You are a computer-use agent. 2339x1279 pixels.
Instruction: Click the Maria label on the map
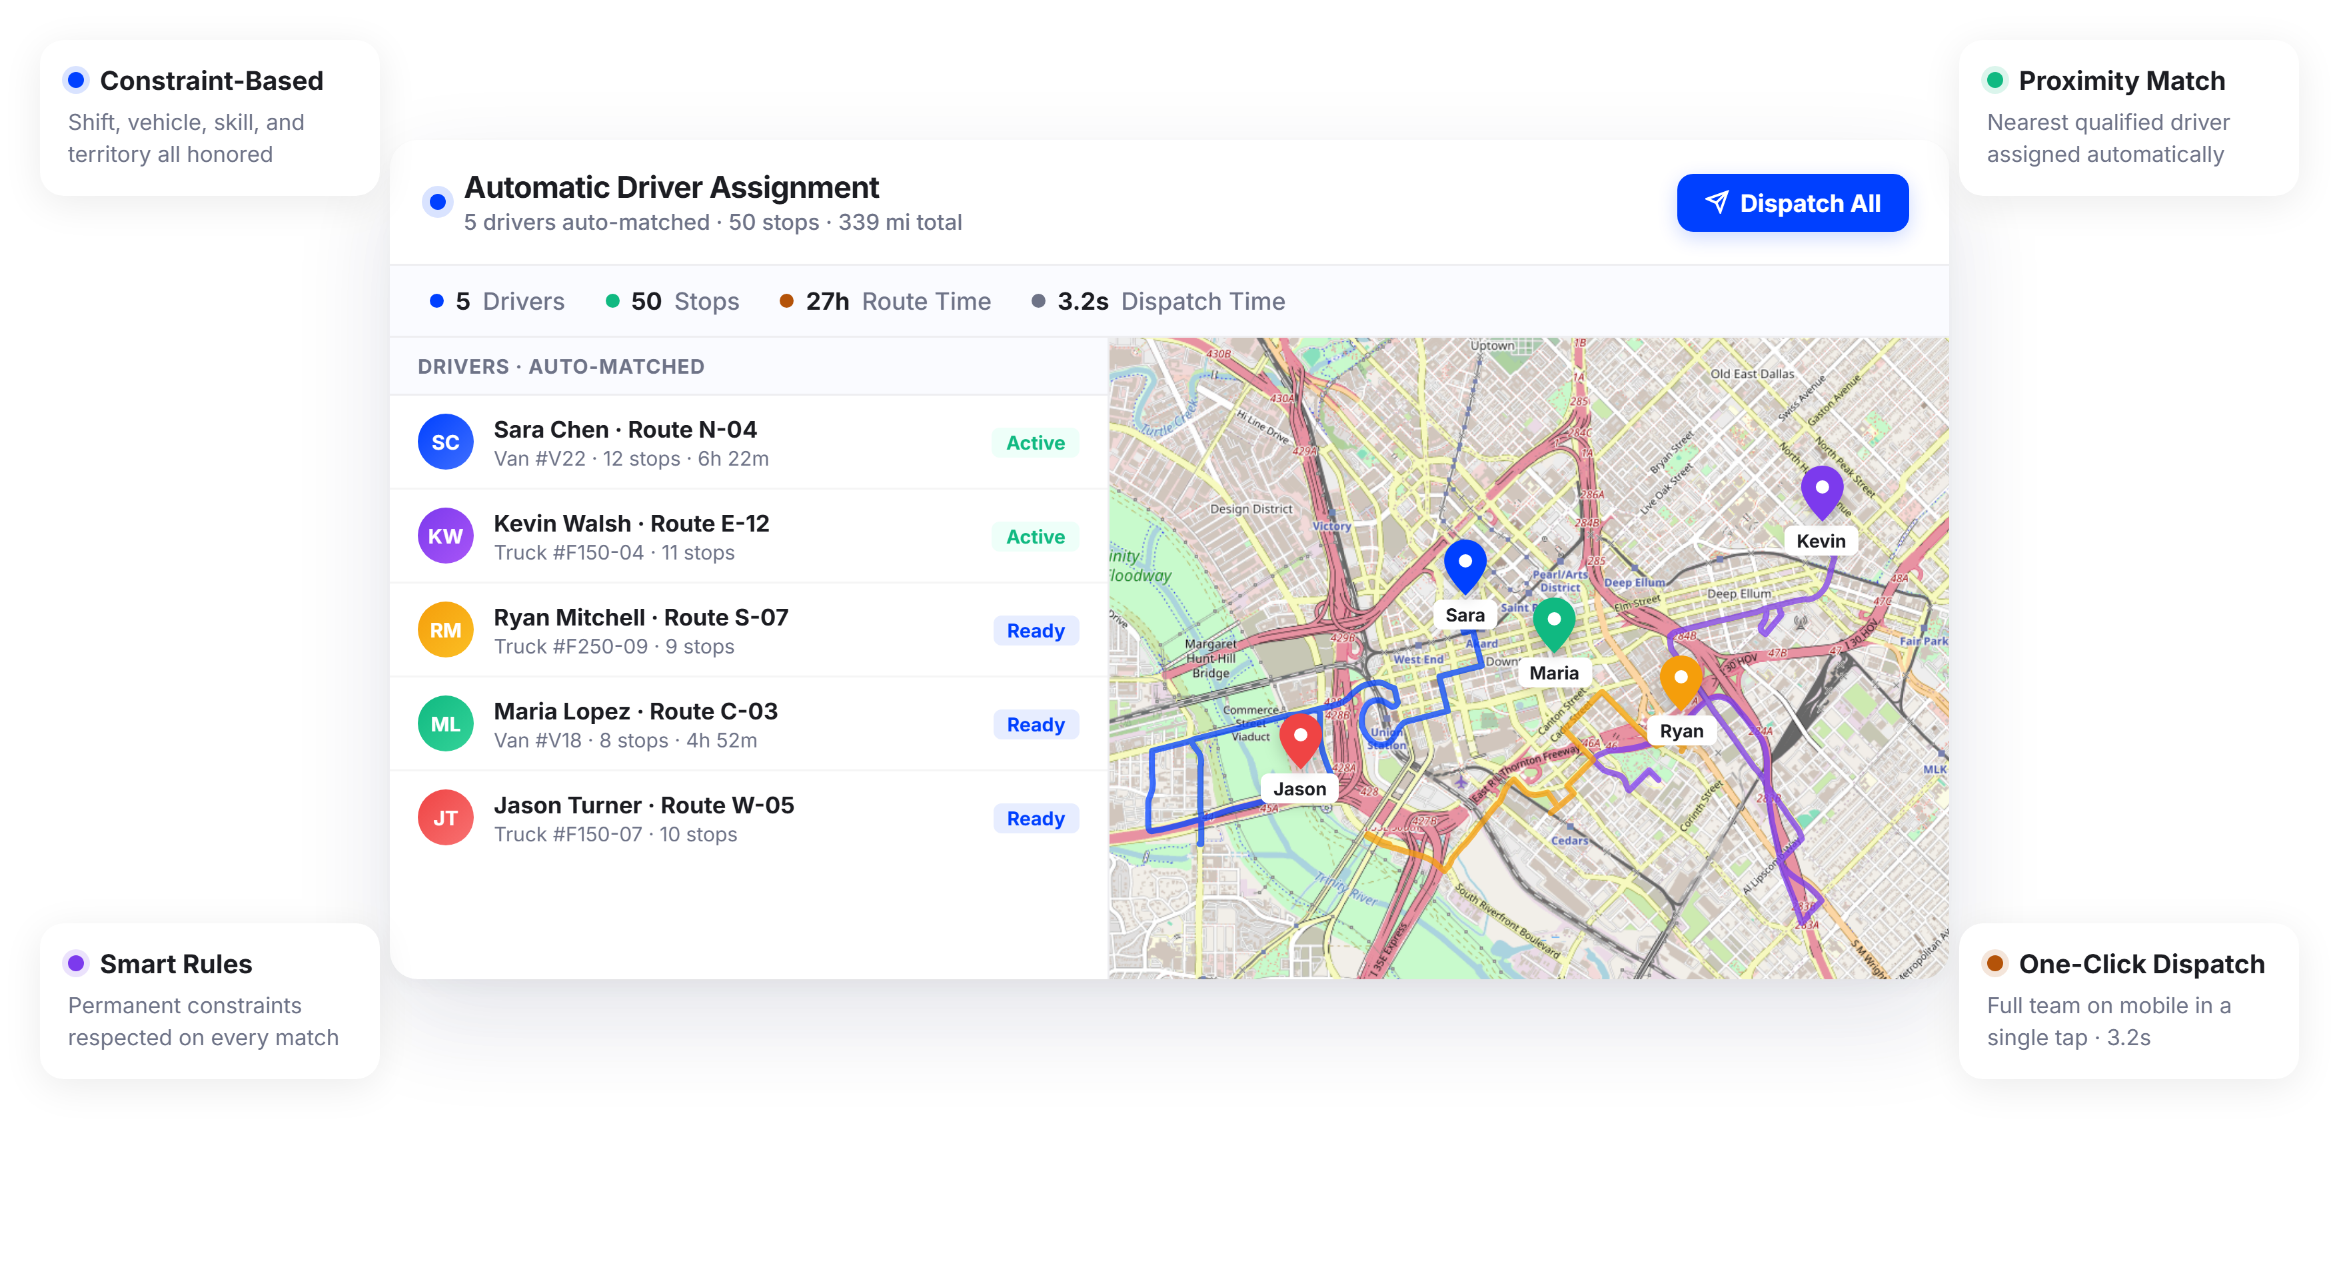click(x=1553, y=673)
